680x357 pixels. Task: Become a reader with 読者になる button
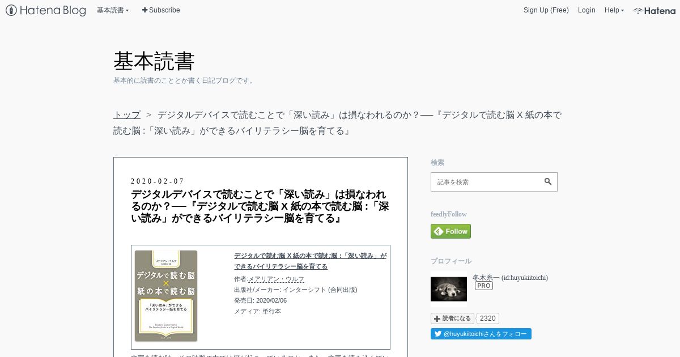click(x=452, y=318)
